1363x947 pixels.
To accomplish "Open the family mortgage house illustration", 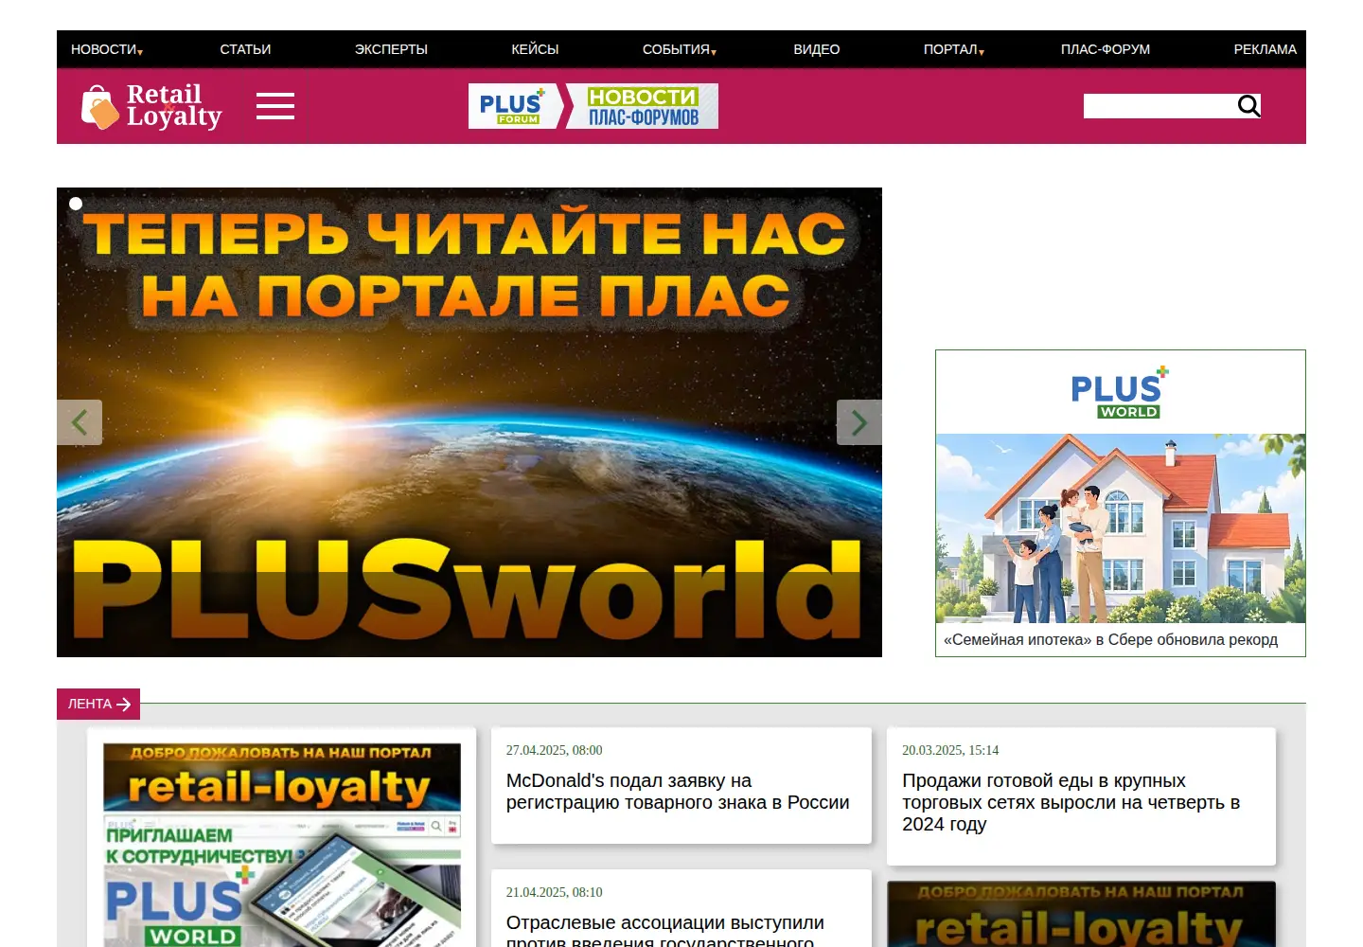I will (x=1121, y=528).
